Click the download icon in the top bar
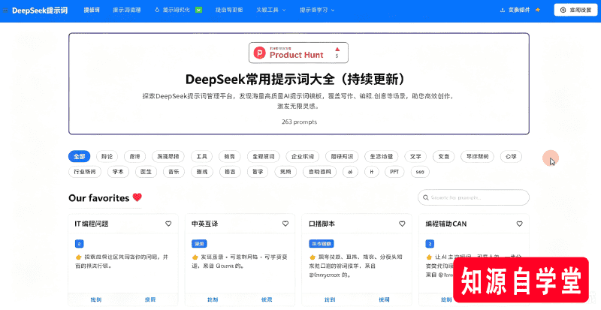Image resolution: width=601 pixels, height=310 pixels. 503,10
